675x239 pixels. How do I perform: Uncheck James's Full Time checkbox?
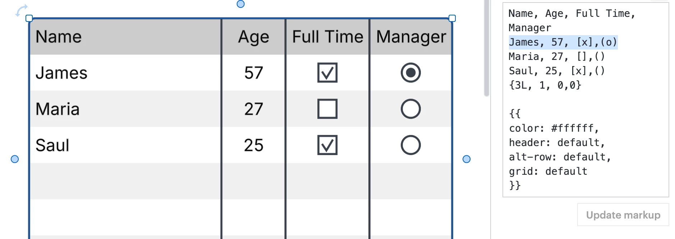(327, 73)
